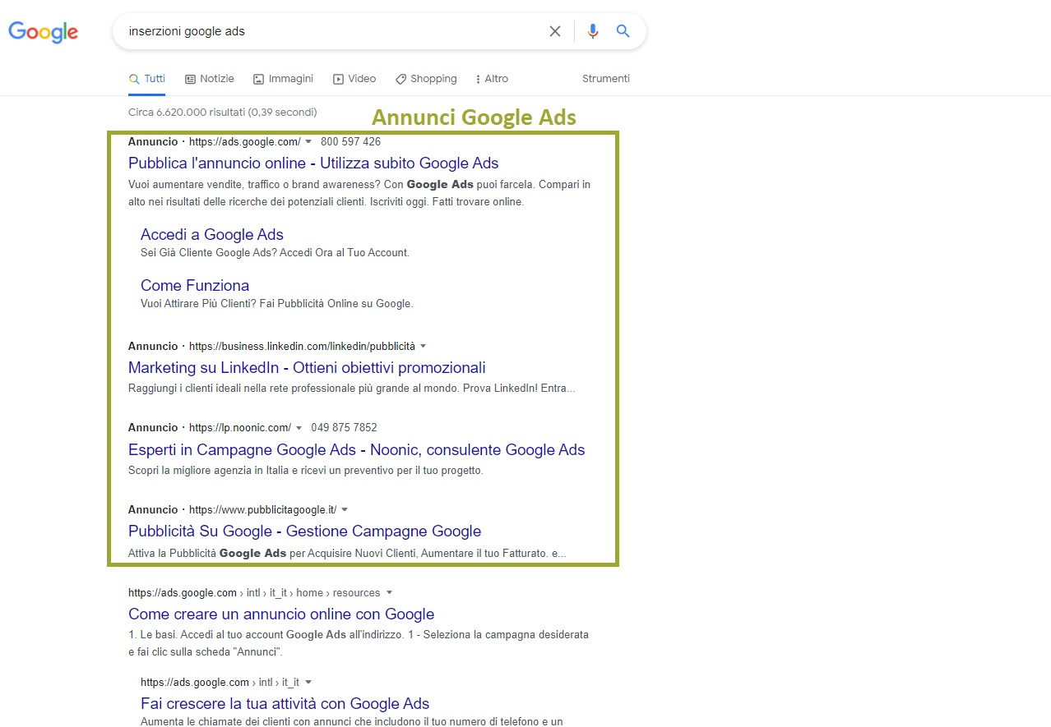The width and height of the screenshot is (1051, 727).
Task: Click the Scopri la migliore agenzia in Italia snippet
Action: [x=306, y=471]
